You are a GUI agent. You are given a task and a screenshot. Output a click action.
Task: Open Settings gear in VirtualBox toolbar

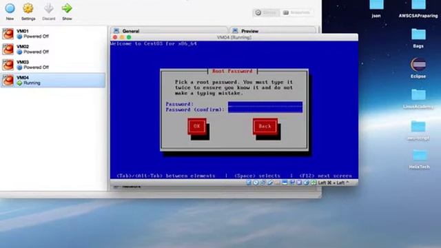coord(28,8)
